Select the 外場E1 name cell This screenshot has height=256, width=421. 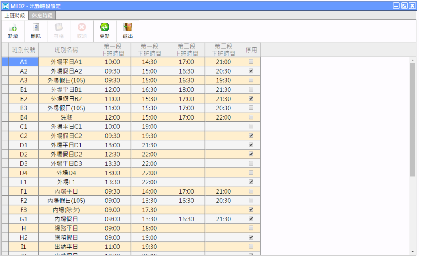(66, 182)
